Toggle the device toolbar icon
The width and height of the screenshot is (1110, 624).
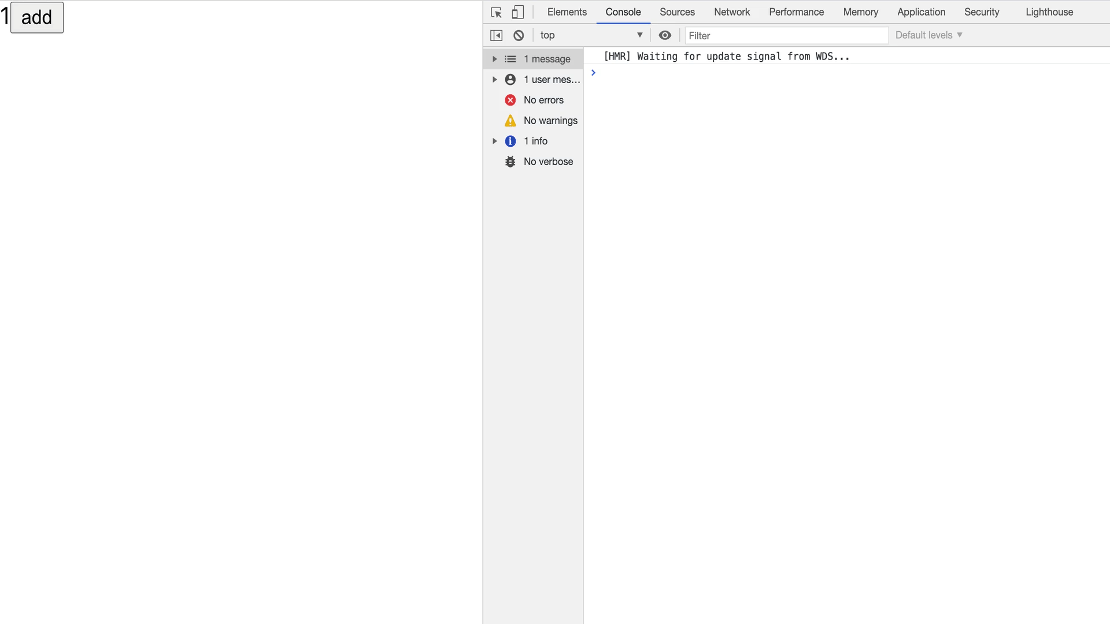point(518,12)
